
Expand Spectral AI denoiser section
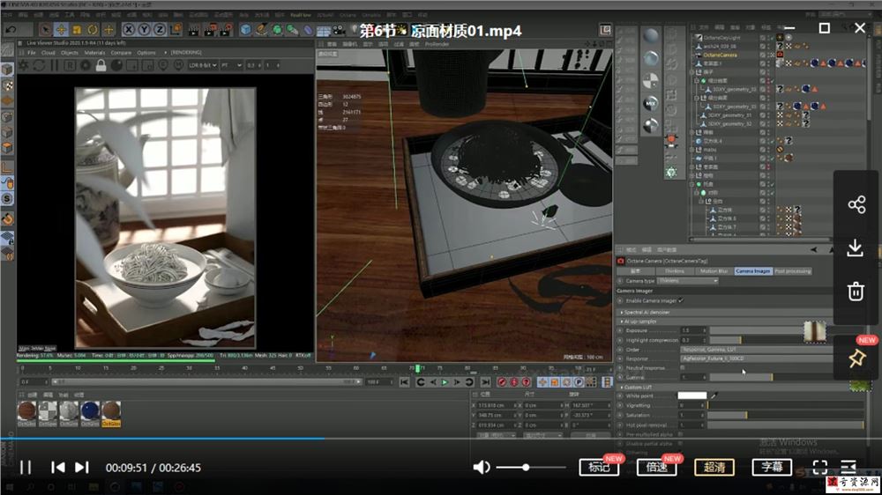[646, 312]
